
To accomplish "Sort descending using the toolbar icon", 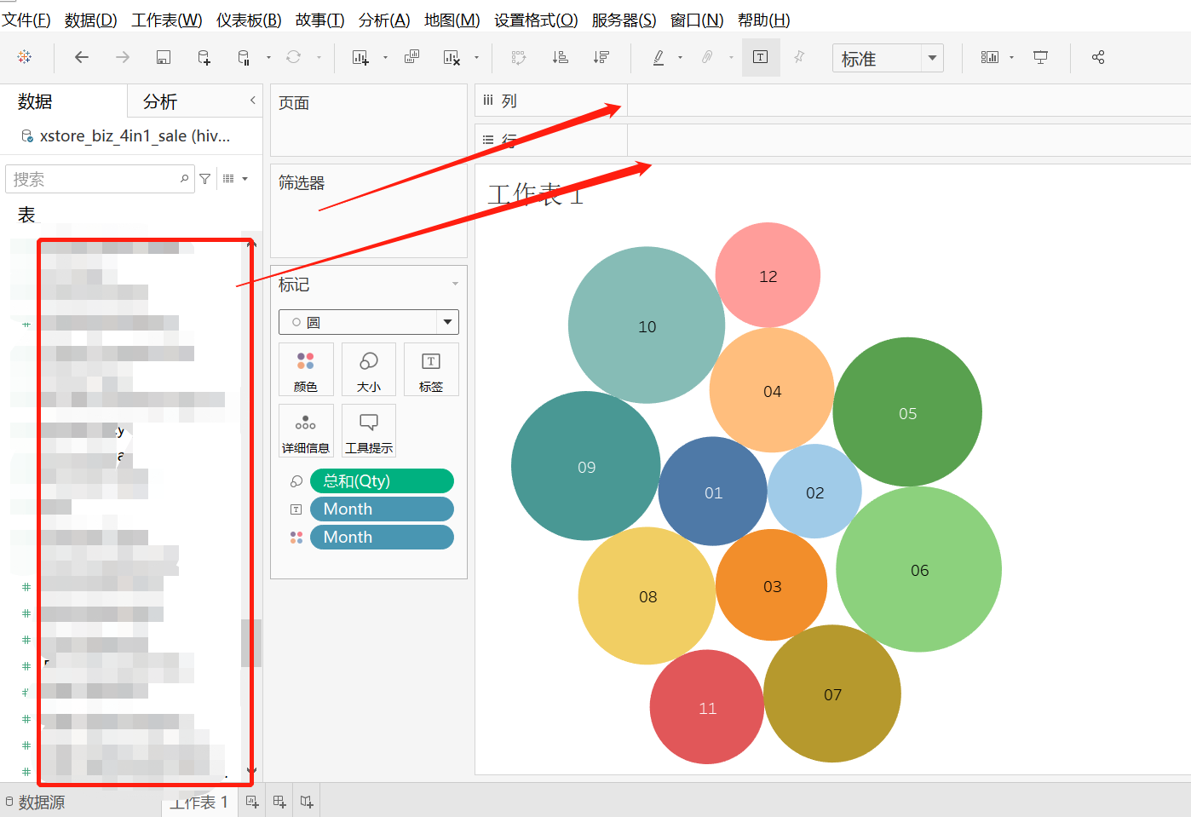I will [601, 57].
